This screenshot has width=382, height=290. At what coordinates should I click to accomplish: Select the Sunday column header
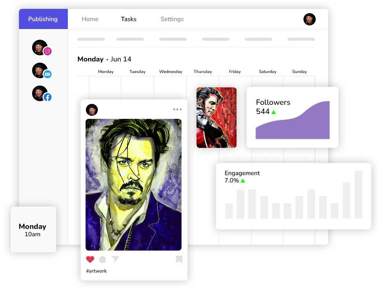pyautogui.click(x=299, y=72)
